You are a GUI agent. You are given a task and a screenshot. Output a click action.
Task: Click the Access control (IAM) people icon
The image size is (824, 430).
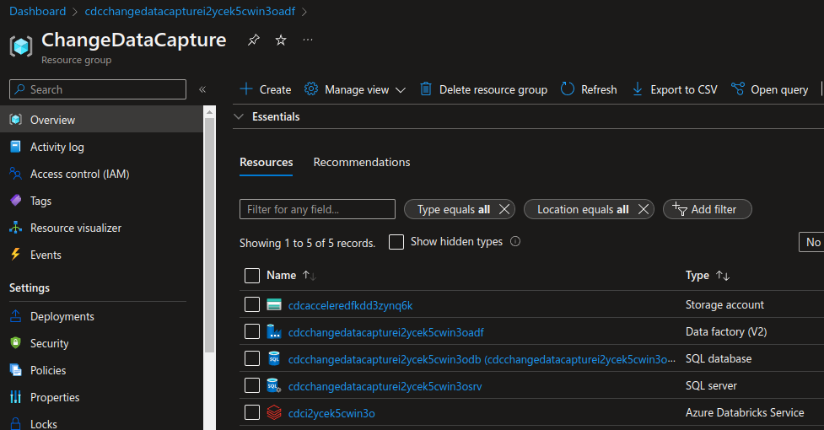(x=16, y=173)
